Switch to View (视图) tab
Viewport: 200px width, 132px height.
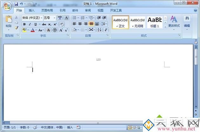pos(100,10)
